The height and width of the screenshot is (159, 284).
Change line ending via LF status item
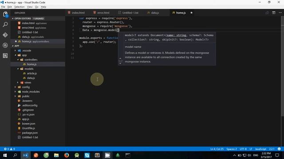point(251,149)
